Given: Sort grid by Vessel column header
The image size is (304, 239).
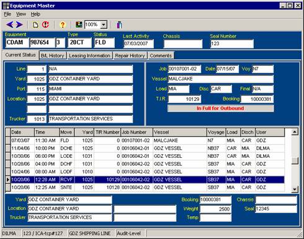Looking at the screenshot, I should (180, 133).
